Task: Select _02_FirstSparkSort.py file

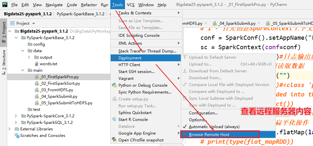Action: tap(57, 83)
